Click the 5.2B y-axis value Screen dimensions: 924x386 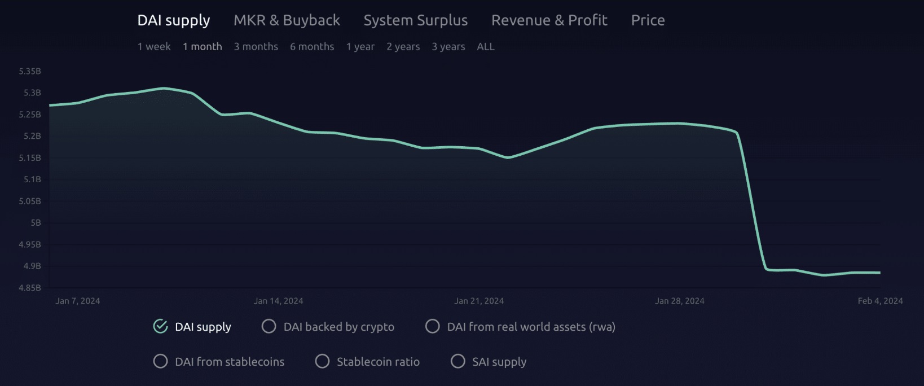[x=32, y=137]
